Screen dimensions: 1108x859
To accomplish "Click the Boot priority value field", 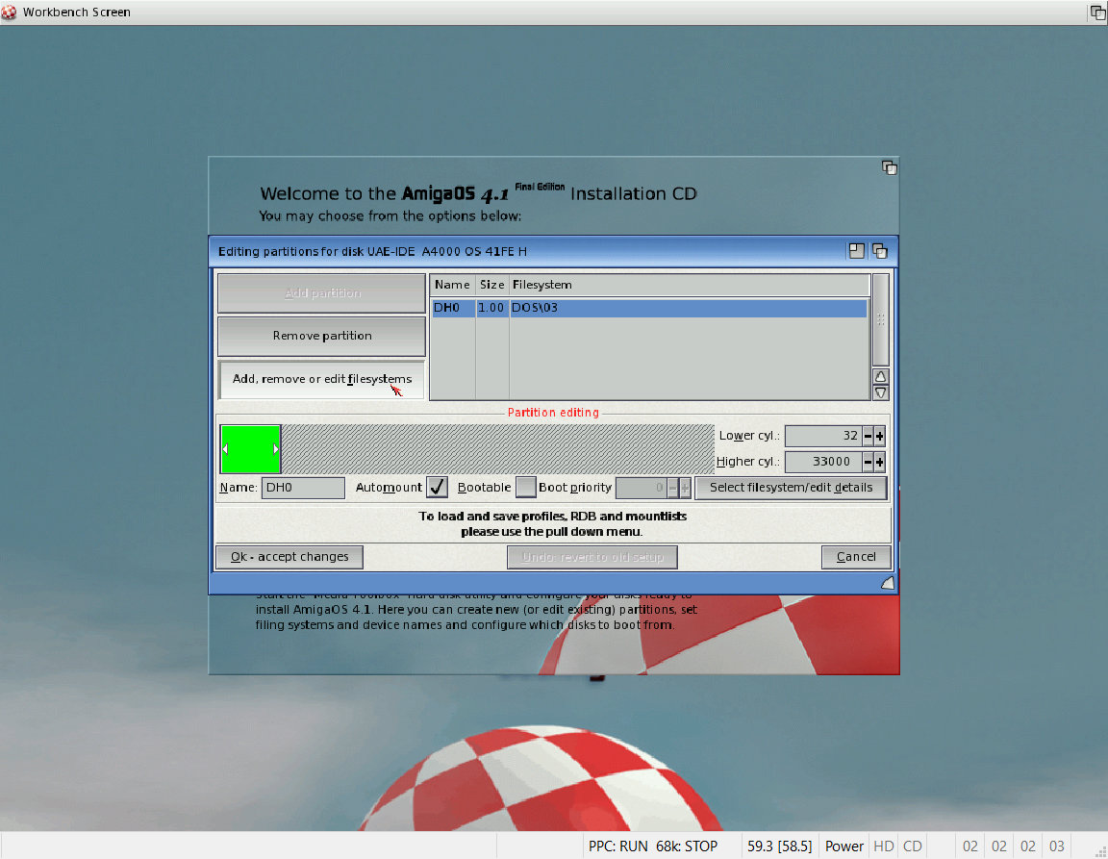I will click(x=641, y=487).
